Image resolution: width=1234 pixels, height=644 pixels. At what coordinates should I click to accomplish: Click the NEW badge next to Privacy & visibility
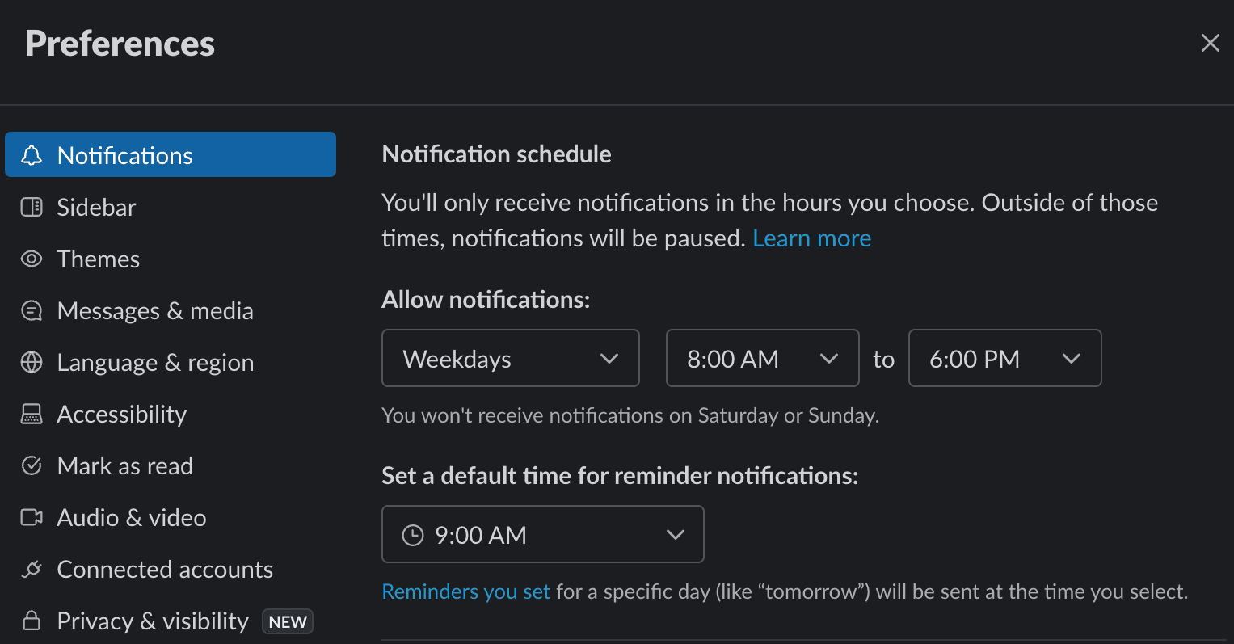(x=287, y=621)
